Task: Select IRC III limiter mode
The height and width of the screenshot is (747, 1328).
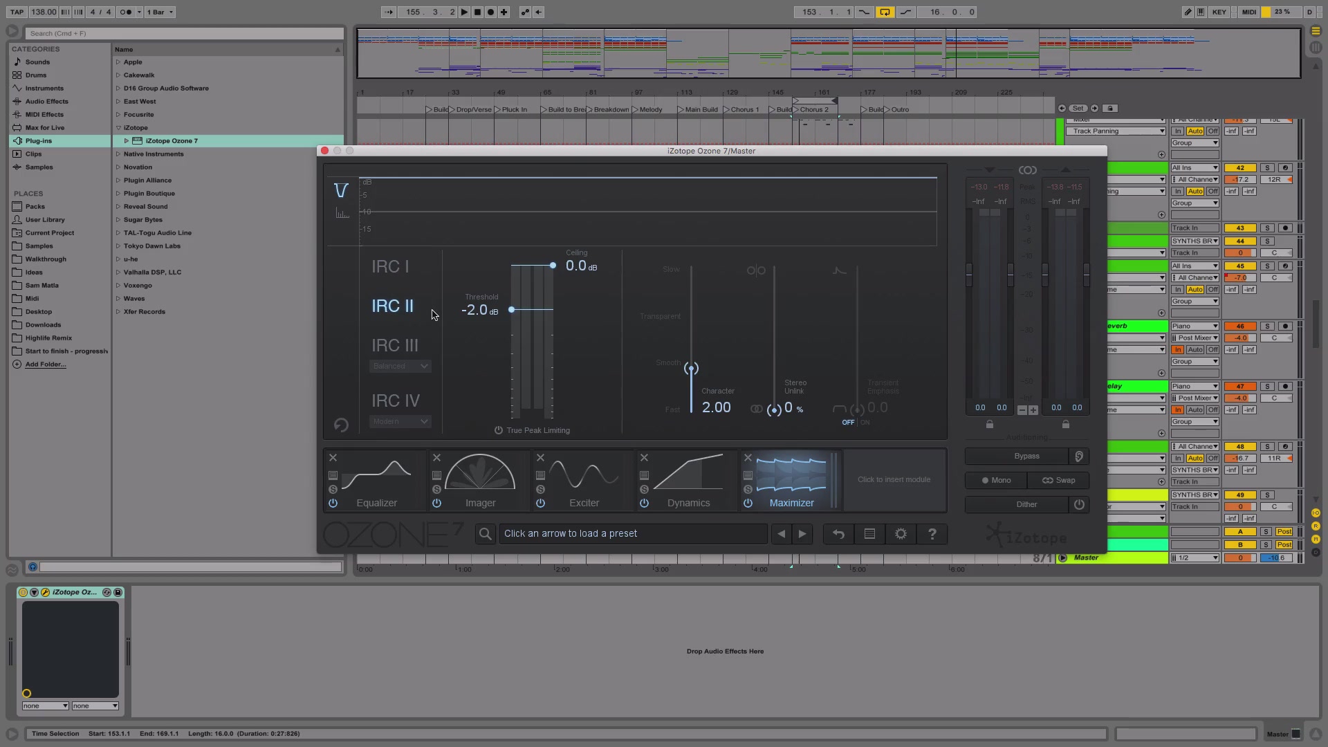Action: (395, 346)
